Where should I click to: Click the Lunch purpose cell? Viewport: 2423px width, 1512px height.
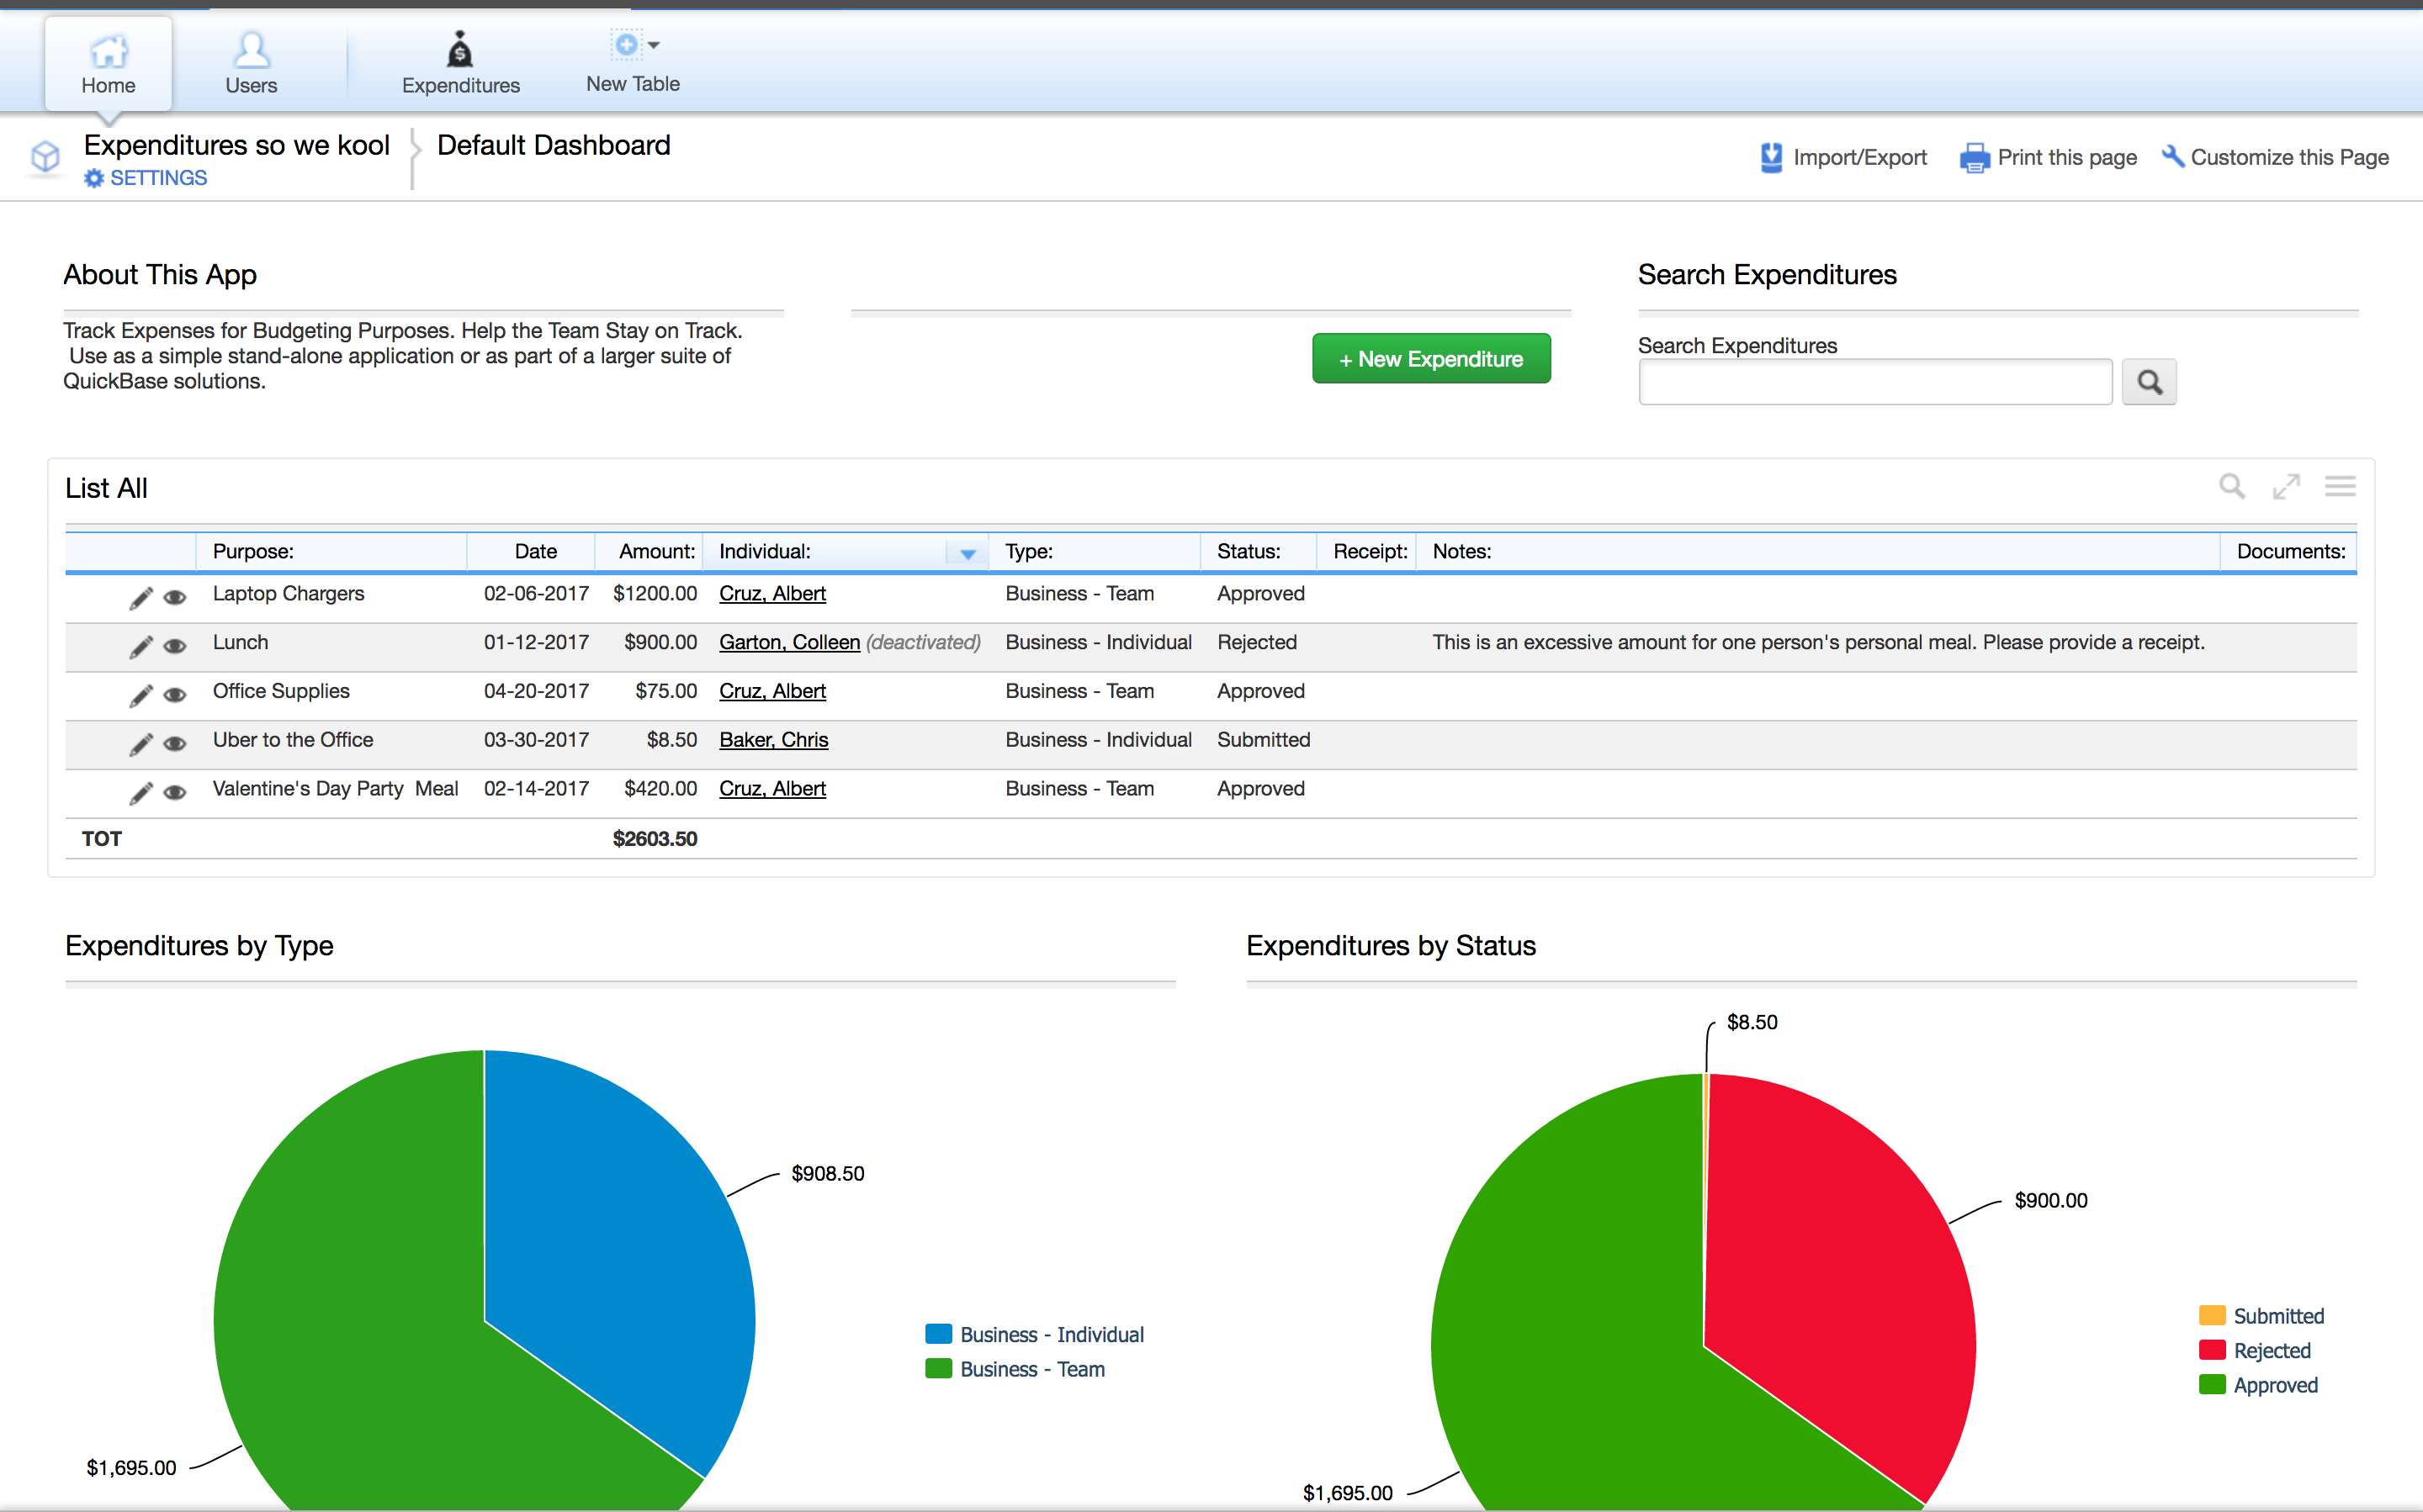[x=240, y=642]
